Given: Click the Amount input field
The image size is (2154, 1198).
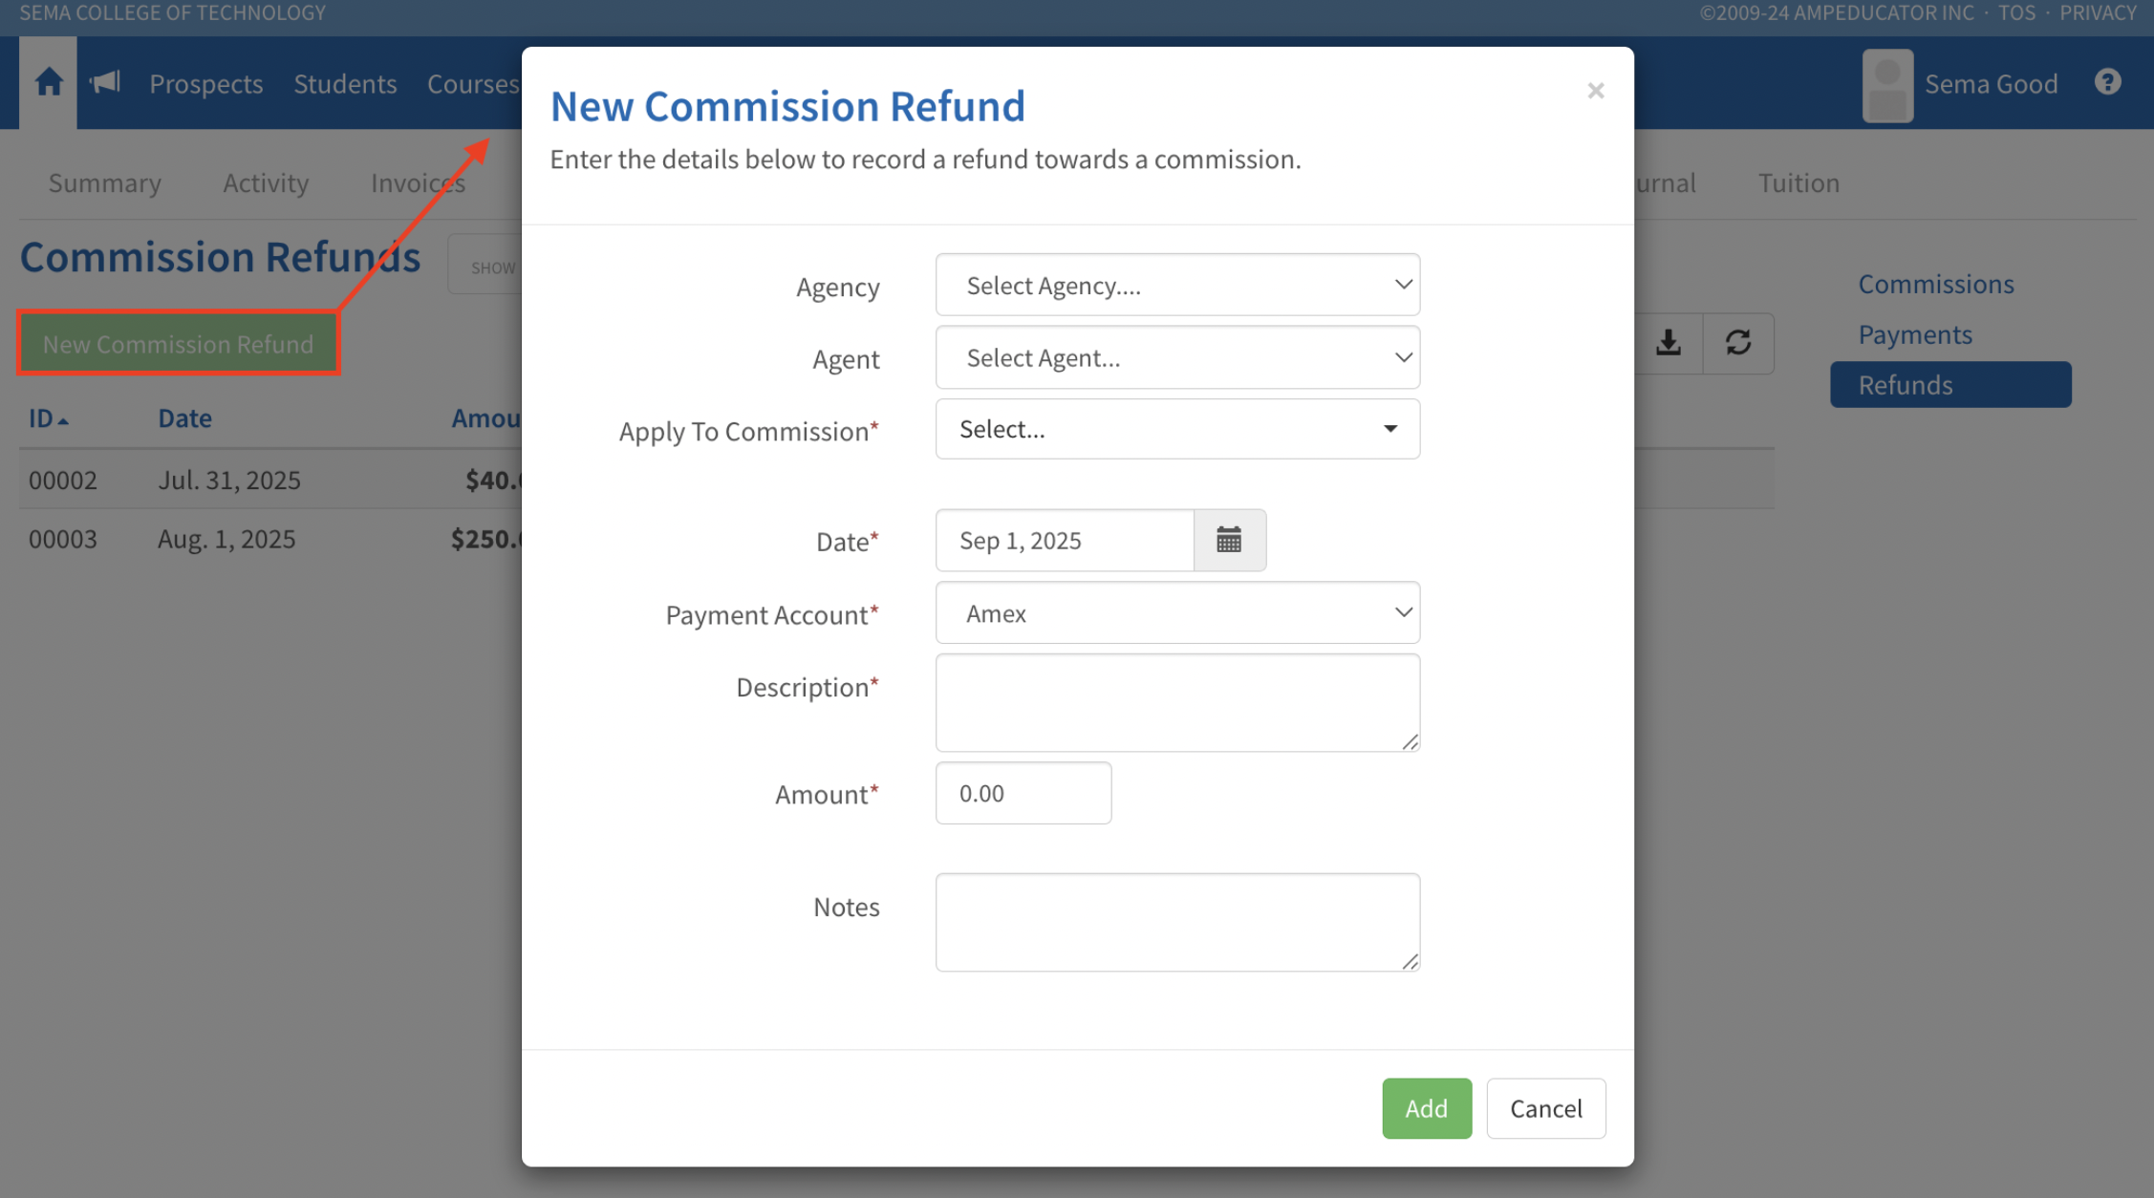Looking at the screenshot, I should coord(1023,794).
